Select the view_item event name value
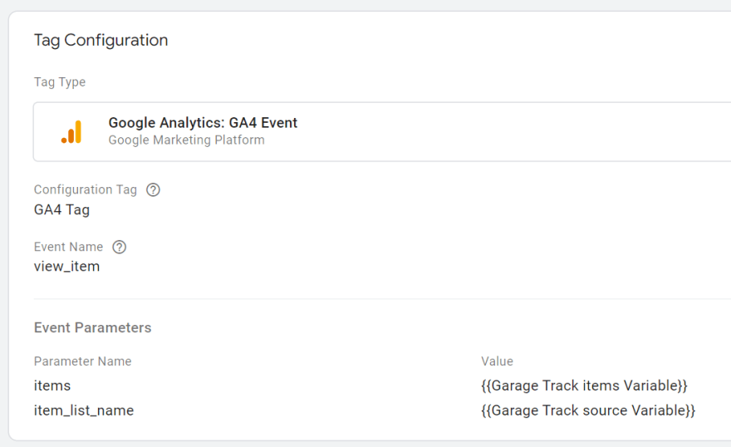Viewport: 731px width, 447px height. 66,267
